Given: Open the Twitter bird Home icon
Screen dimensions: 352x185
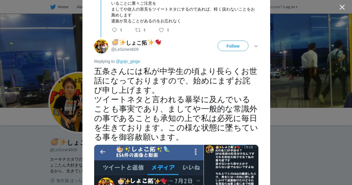Looking at the screenshot, I should (x=53, y=7).
